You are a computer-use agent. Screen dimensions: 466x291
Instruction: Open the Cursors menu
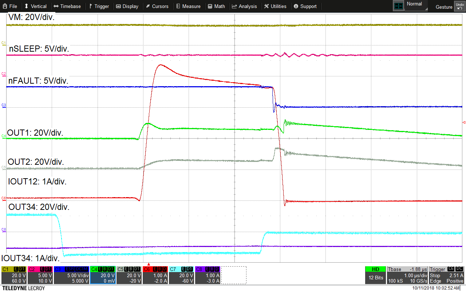click(157, 6)
